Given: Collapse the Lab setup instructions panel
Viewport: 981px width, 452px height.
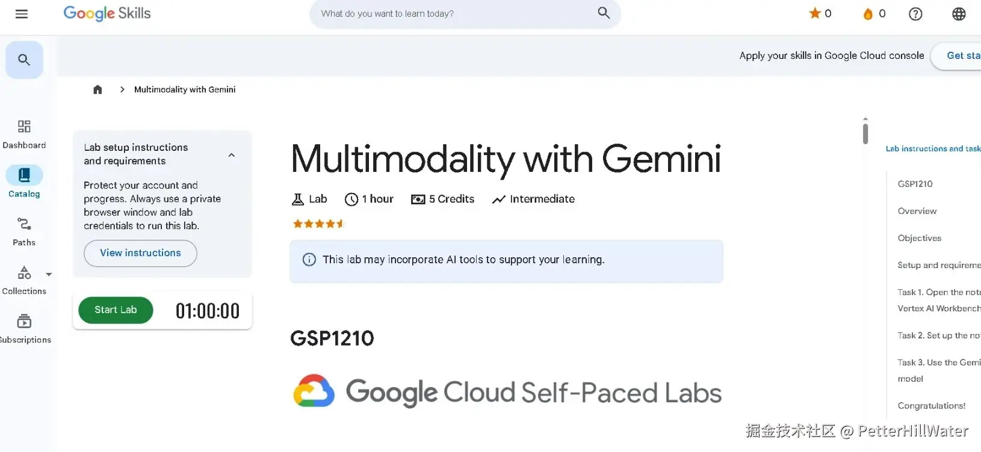Looking at the screenshot, I should point(232,154).
